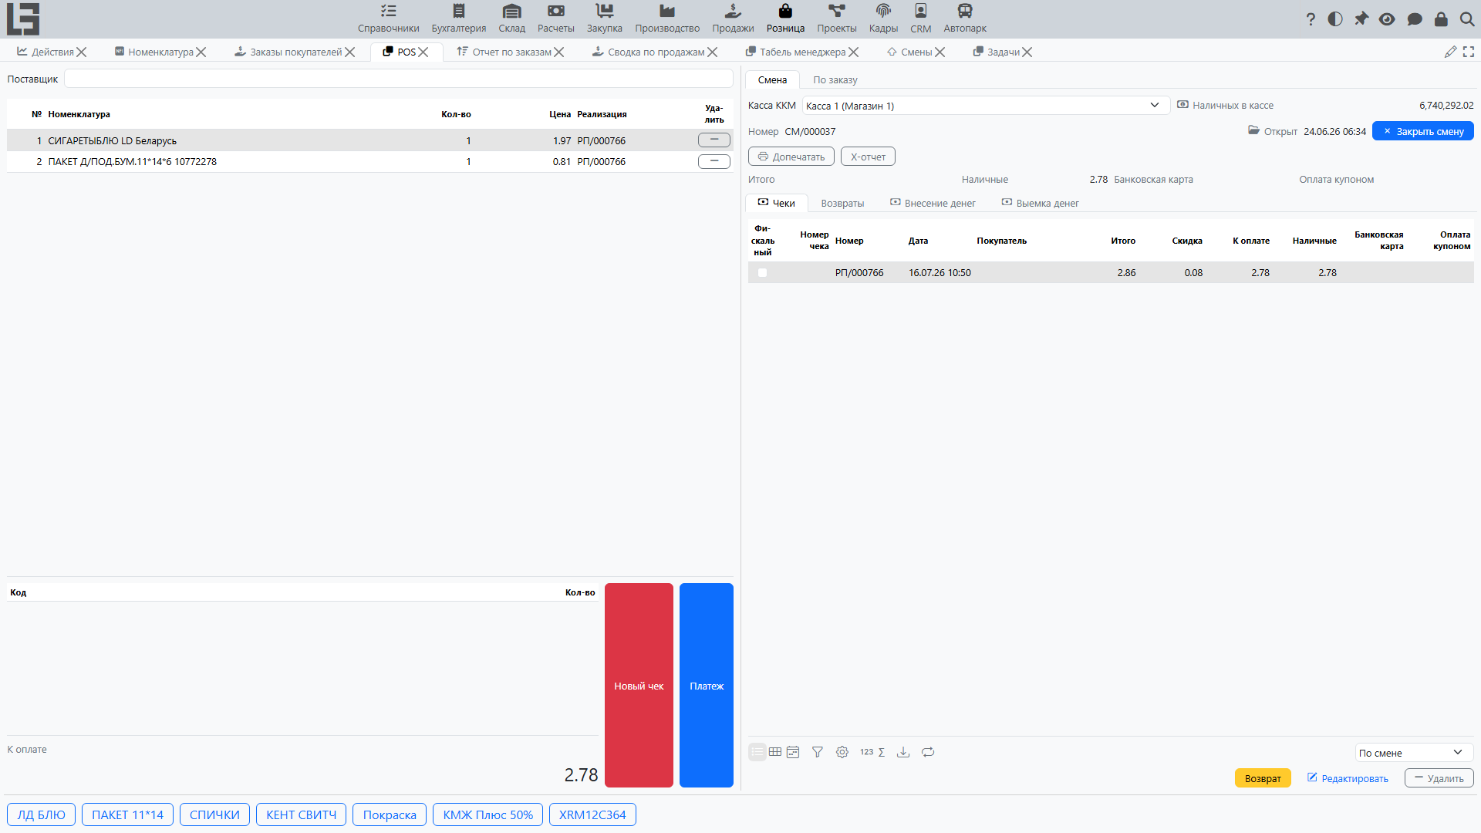
Task: Toggle the Фискальный checkbox for РП/000766
Action: 762,272
